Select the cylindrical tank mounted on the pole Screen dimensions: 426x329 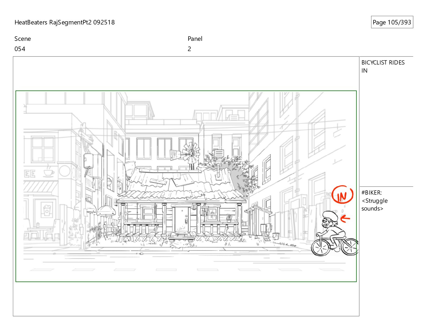pyautogui.click(x=88, y=161)
